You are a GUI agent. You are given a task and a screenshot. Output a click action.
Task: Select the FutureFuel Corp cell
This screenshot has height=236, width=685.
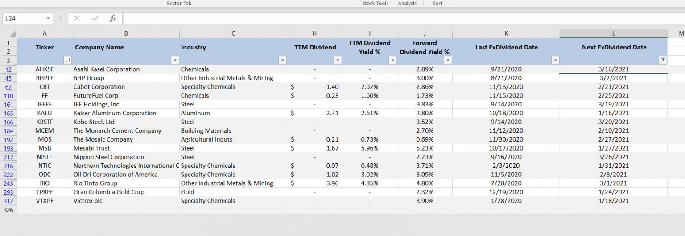click(x=126, y=95)
